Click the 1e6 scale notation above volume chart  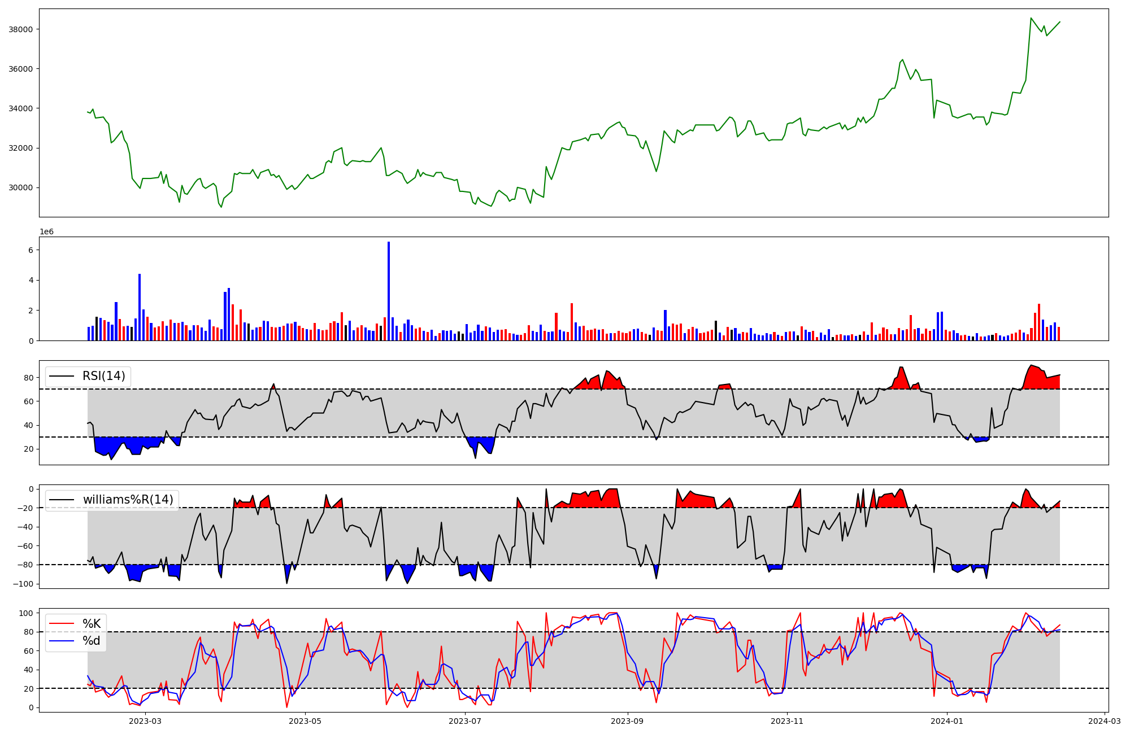click(46, 232)
